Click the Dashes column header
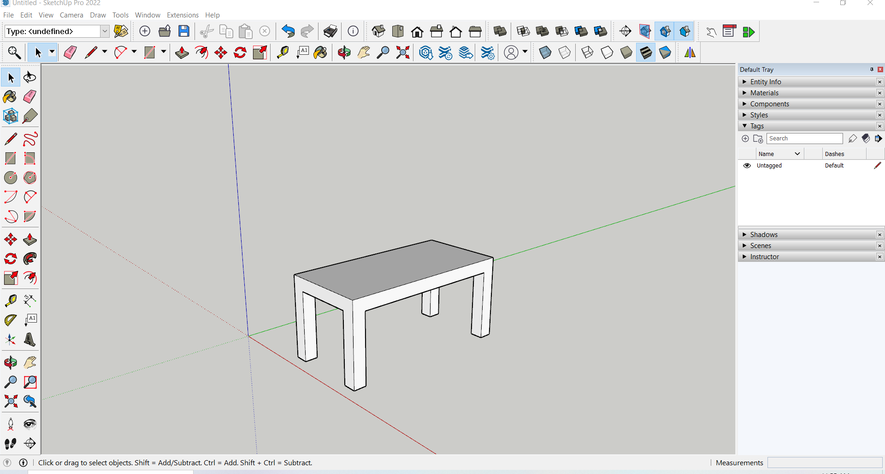885x474 pixels. (x=844, y=154)
